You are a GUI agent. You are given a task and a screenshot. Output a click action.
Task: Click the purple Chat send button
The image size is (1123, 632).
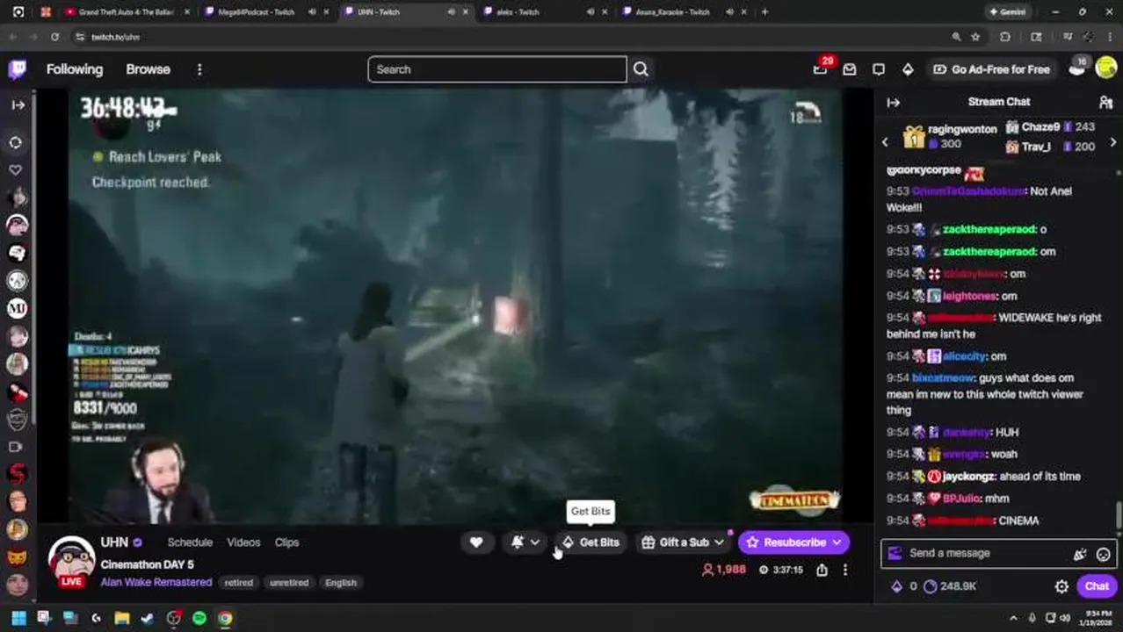tap(1097, 586)
